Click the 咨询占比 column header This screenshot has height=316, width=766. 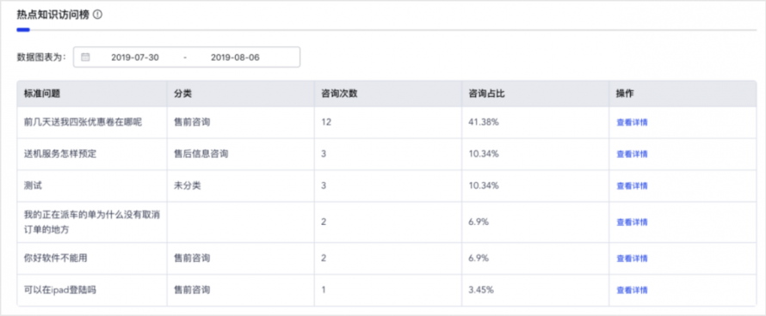486,94
